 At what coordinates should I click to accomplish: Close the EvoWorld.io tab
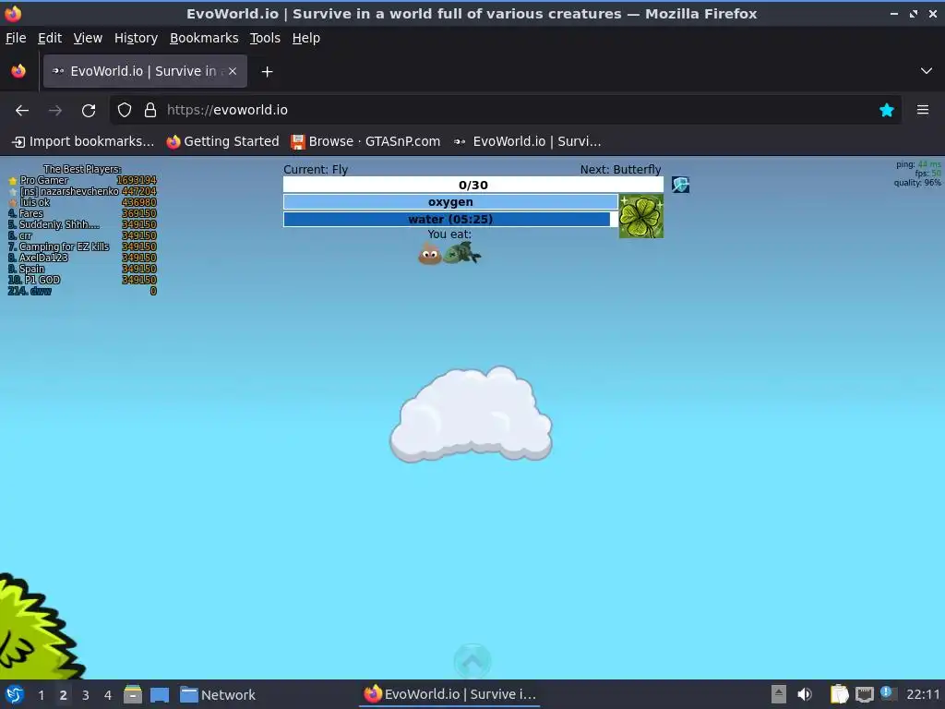click(233, 71)
